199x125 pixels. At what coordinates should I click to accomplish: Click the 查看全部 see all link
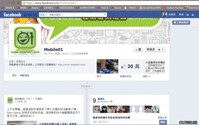click(x=162, y=118)
